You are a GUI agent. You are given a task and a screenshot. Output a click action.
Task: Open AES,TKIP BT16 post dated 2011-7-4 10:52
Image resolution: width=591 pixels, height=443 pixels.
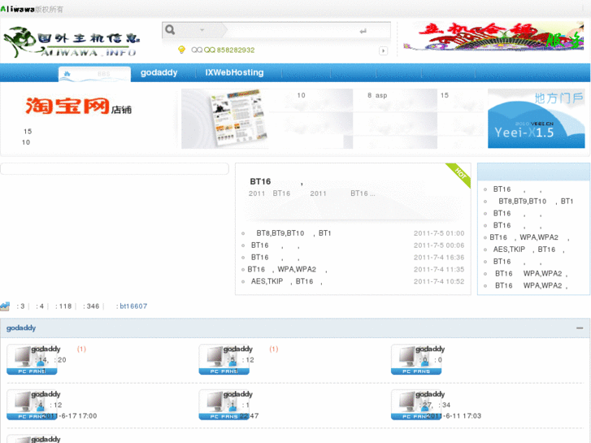[286, 281]
